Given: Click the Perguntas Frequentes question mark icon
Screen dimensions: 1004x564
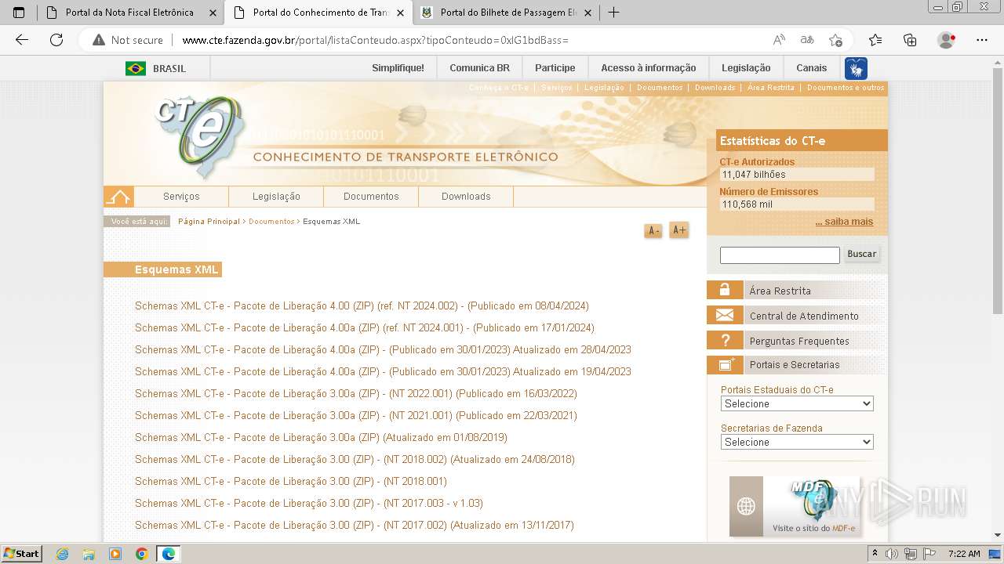Looking at the screenshot, I should point(725,340).
